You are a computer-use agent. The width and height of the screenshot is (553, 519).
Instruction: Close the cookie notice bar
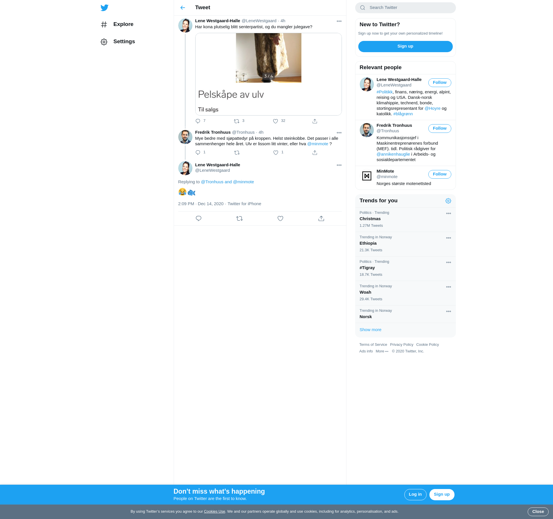tap(538, 512)
